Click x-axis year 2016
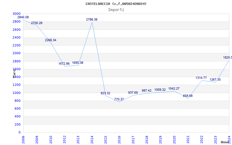The height and width of the screenshot is (145, 232). 119,140
